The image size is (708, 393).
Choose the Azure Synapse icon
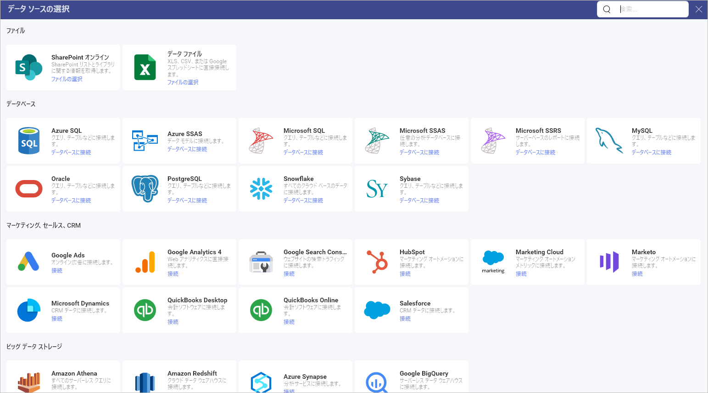tap(261, 383)
